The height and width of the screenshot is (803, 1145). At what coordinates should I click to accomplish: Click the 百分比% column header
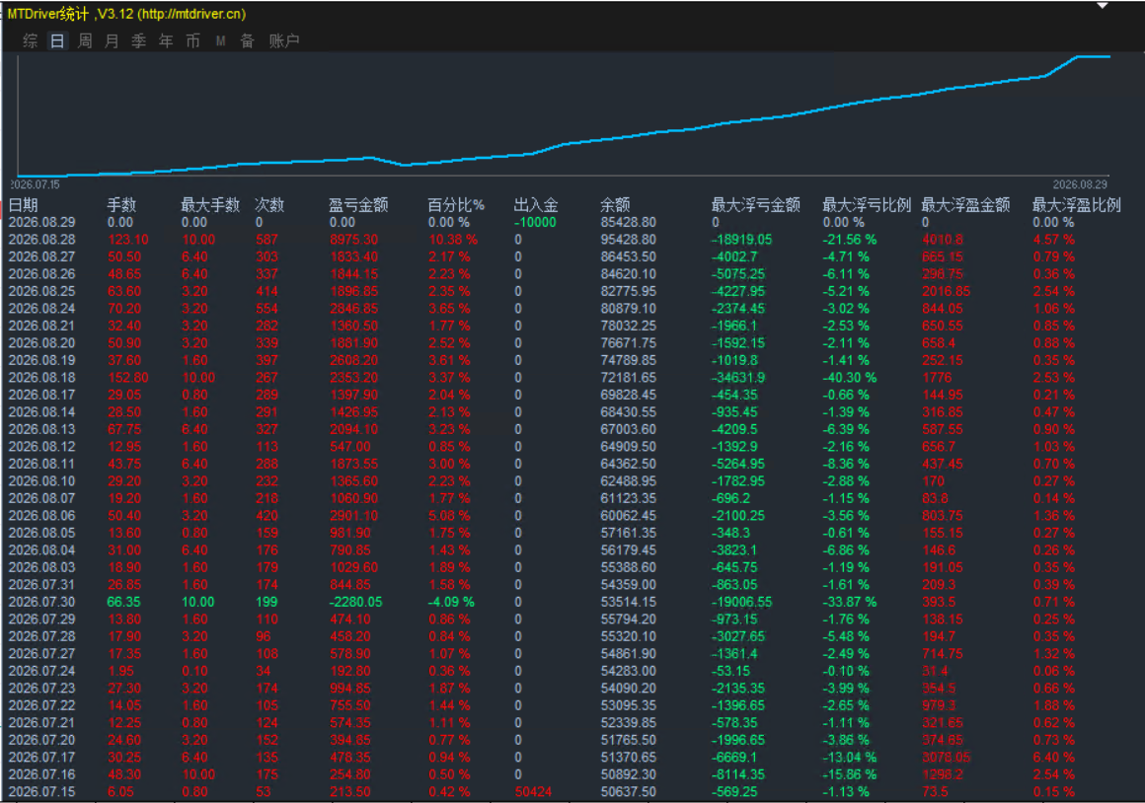coord(456,205)
